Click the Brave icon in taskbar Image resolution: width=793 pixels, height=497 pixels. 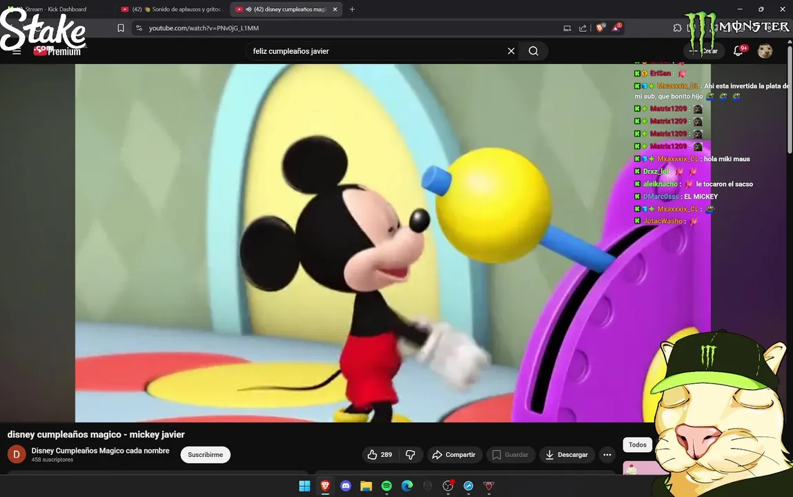point(325,486)
